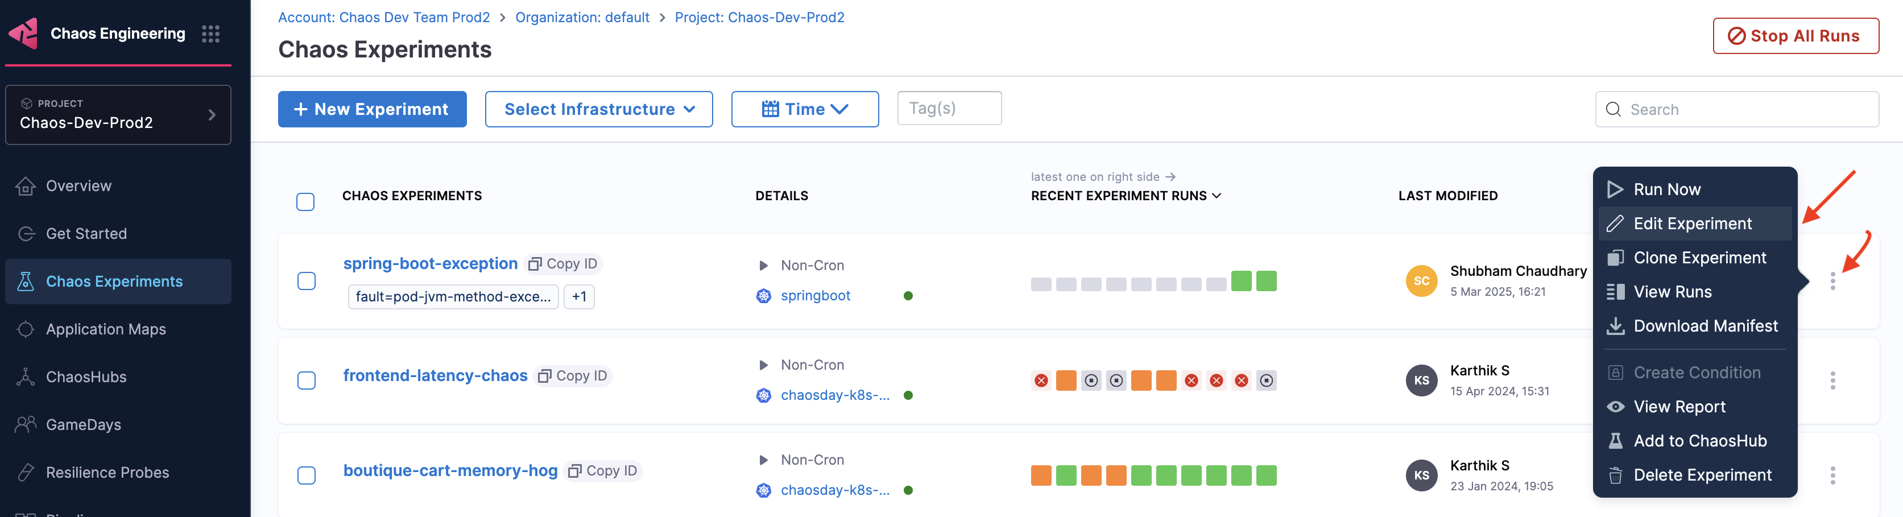Tick the spring-boot-exception row checkbox
The width and height of the screenshot is (1903, 517).
point(306,282)
